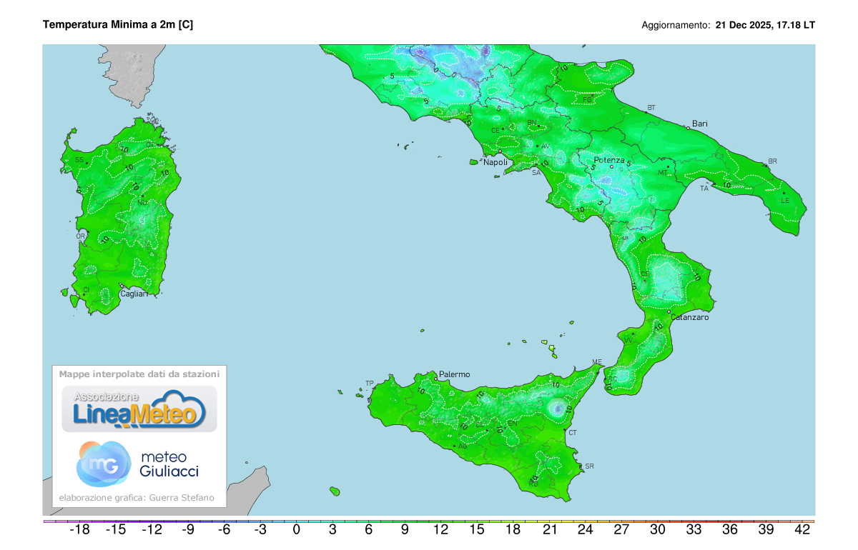Select the Bari city marker
The width and height of the screenshot is (858, 550).
(x=688, y=129)
